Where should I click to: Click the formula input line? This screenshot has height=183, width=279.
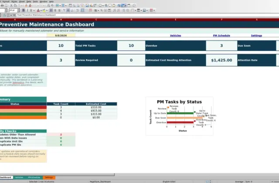[147, 15]
